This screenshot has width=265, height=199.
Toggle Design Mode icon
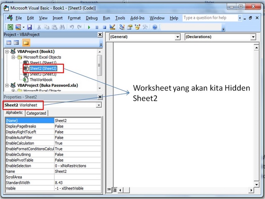coord(112,27)
